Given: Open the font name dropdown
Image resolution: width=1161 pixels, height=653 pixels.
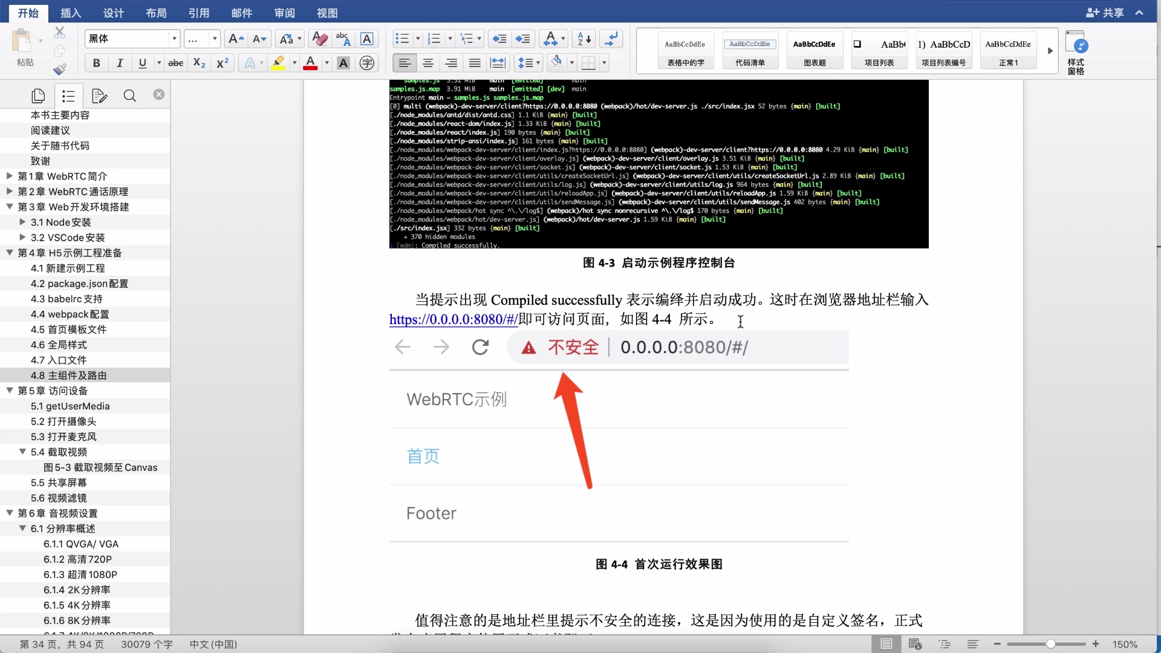Looking at the screenshot, I should click(x=174, y=38).
